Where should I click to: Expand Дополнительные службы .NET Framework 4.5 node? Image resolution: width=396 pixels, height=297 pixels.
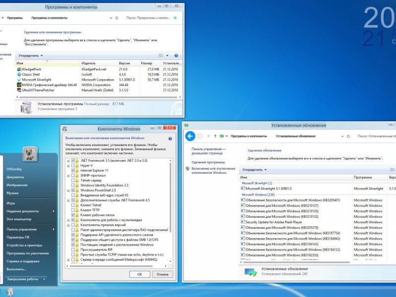pos(68,200)
